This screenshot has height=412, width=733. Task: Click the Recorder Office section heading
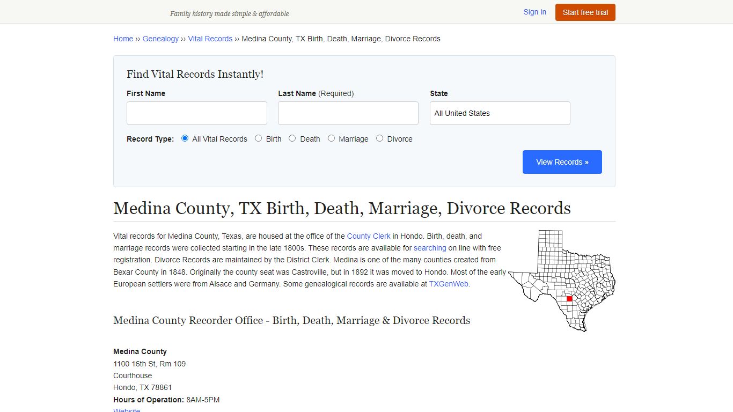pyautogui.click(x=291, y=320)
